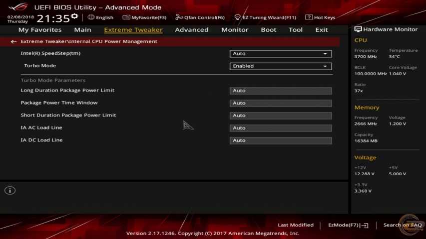Select the Turbo Mode label

tap(40, 66)
